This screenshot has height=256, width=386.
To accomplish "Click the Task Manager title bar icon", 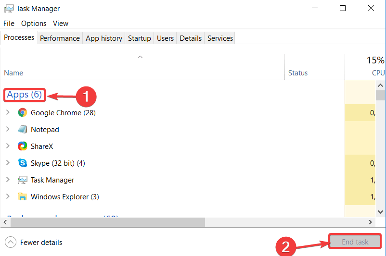I will (x=9, y=9).
